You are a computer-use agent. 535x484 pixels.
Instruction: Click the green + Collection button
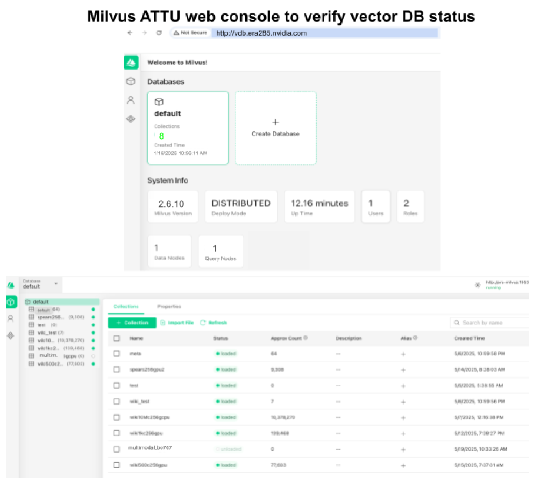132,323
